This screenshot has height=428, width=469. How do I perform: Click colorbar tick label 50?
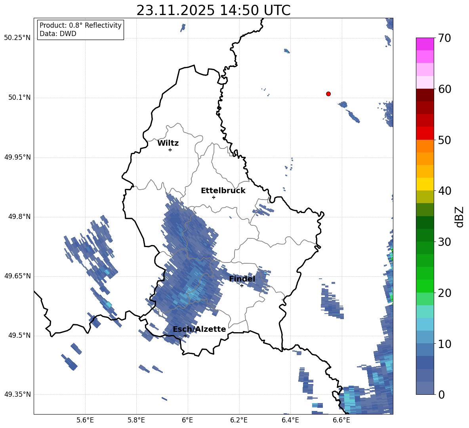444,140
